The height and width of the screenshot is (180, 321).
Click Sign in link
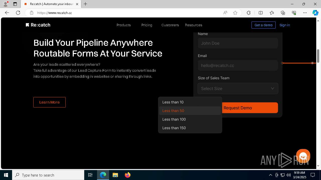coord(285,25)
